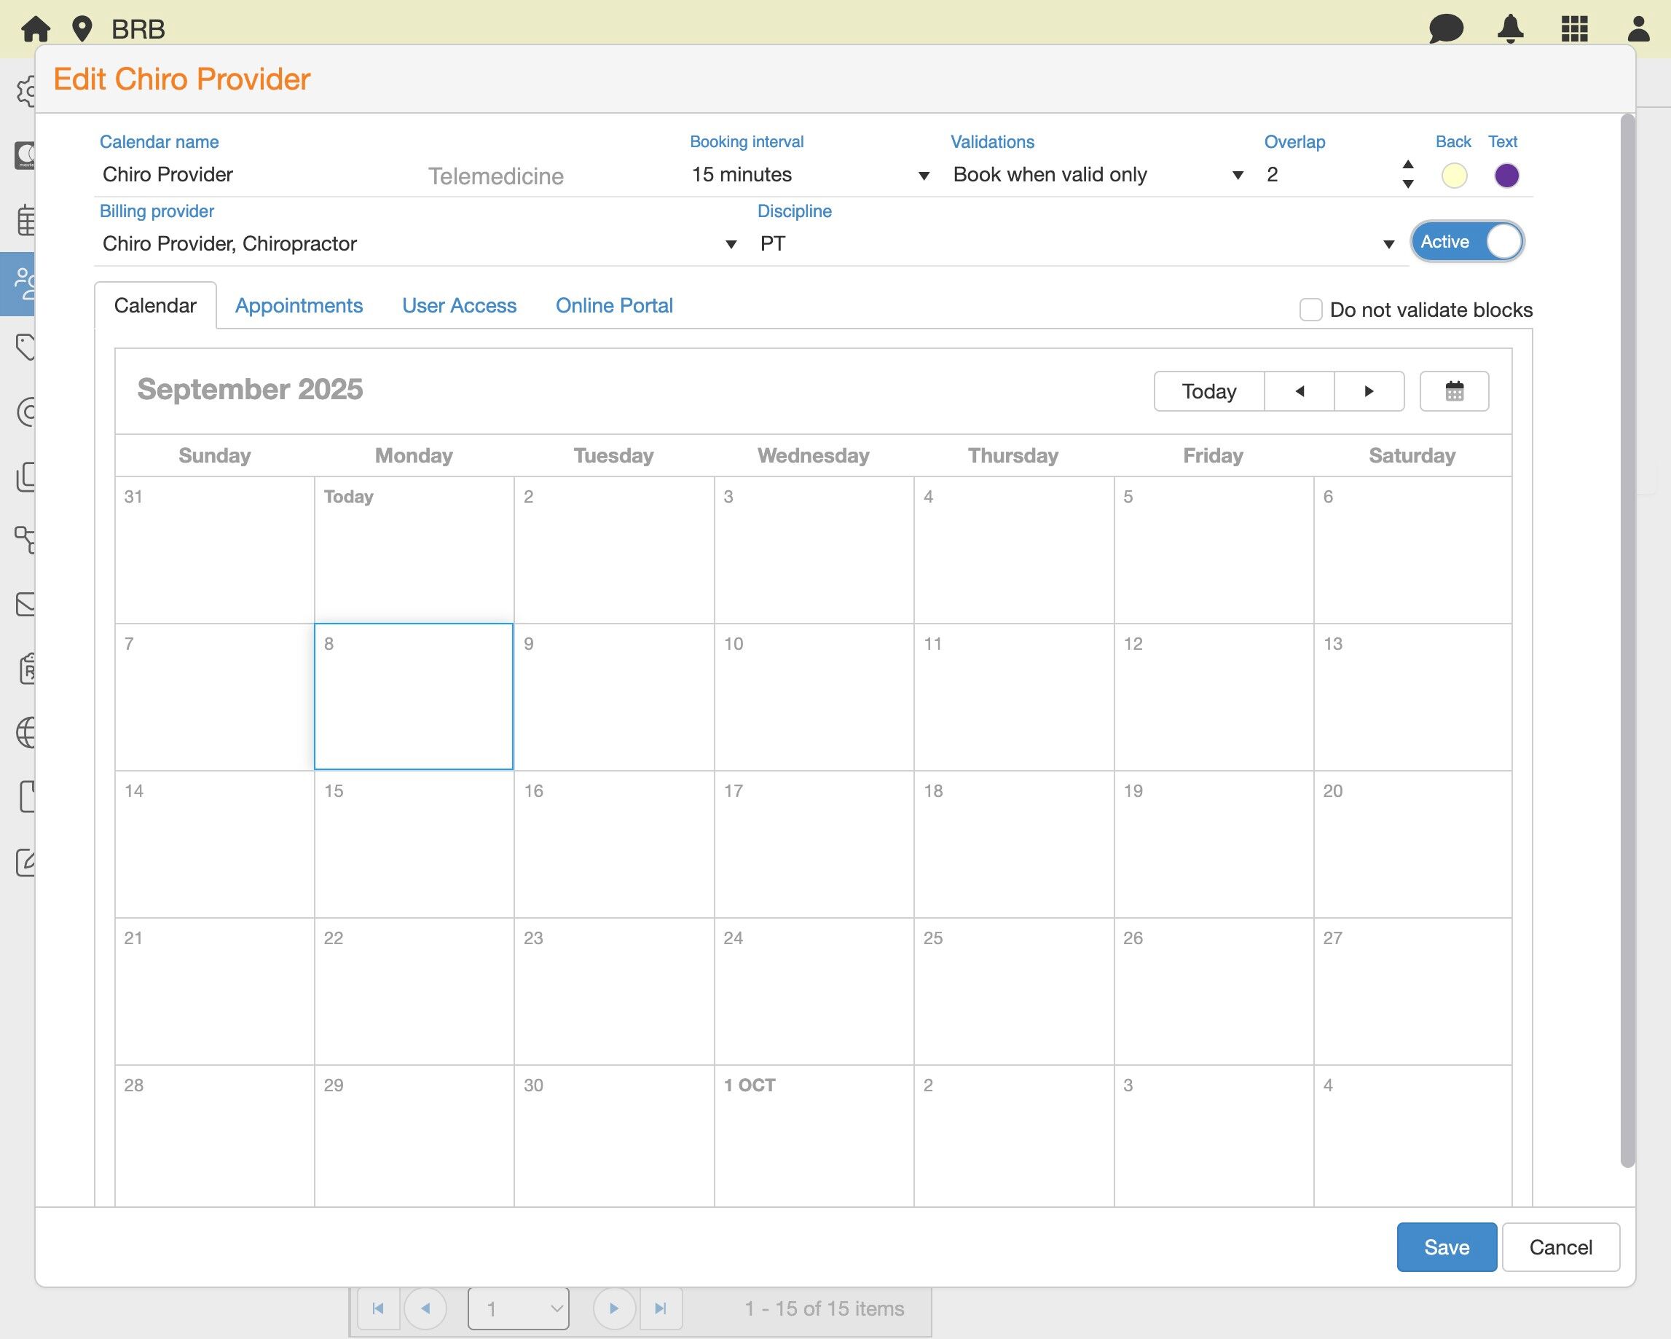This screenshot has width=1671, height=1339.
Task: Expand the Booking interval dropdown
Action: click(923, 176)
